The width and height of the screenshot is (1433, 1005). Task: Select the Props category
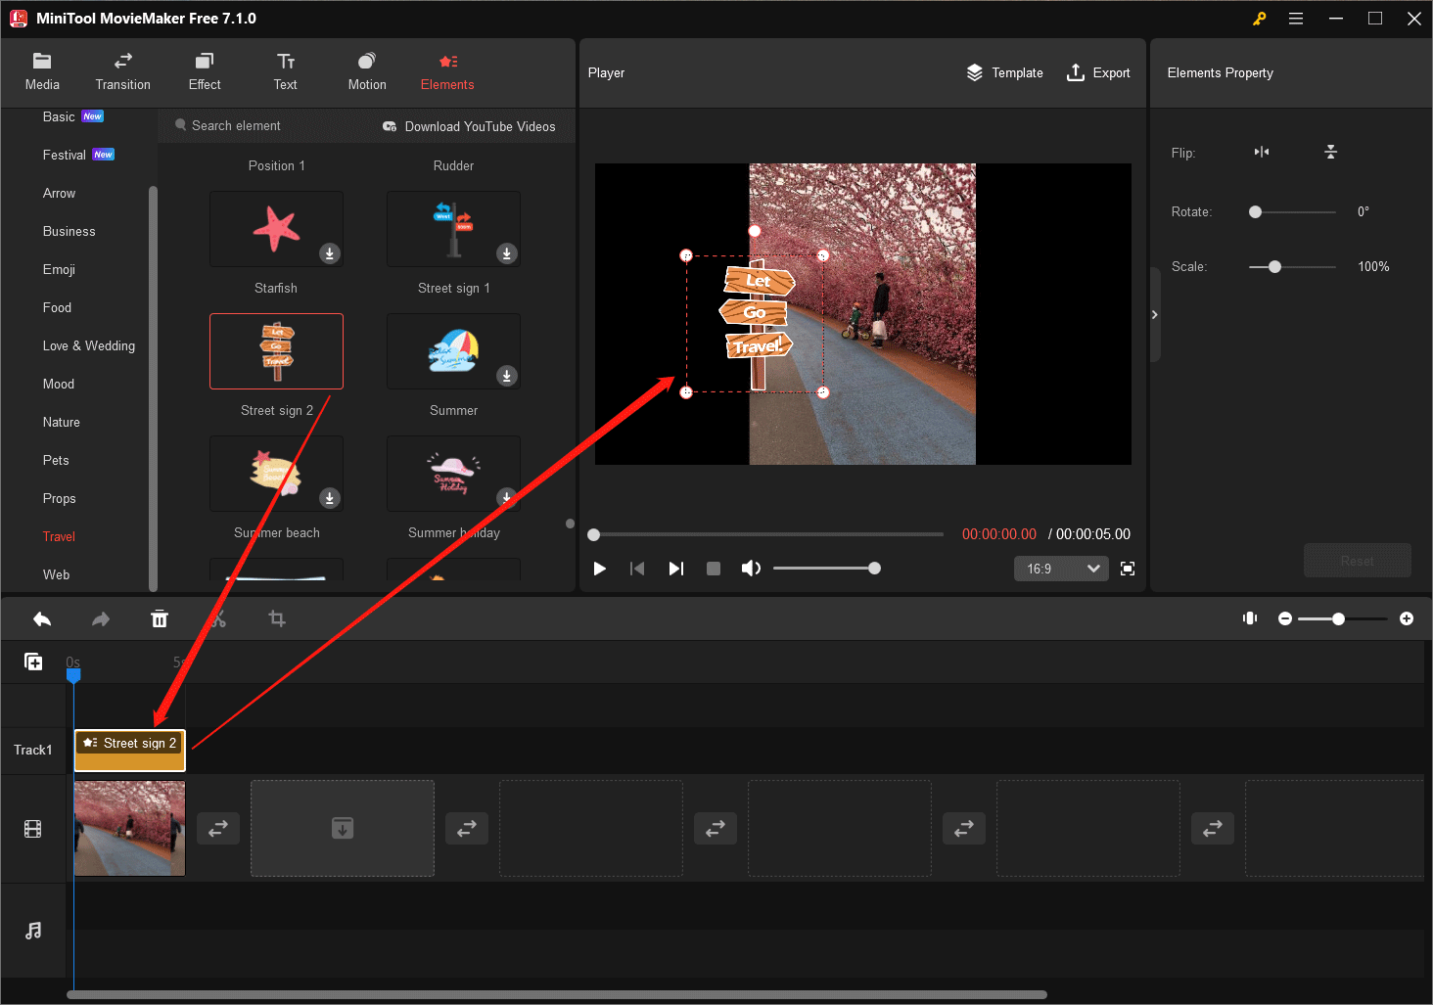[x=59, y=498]
